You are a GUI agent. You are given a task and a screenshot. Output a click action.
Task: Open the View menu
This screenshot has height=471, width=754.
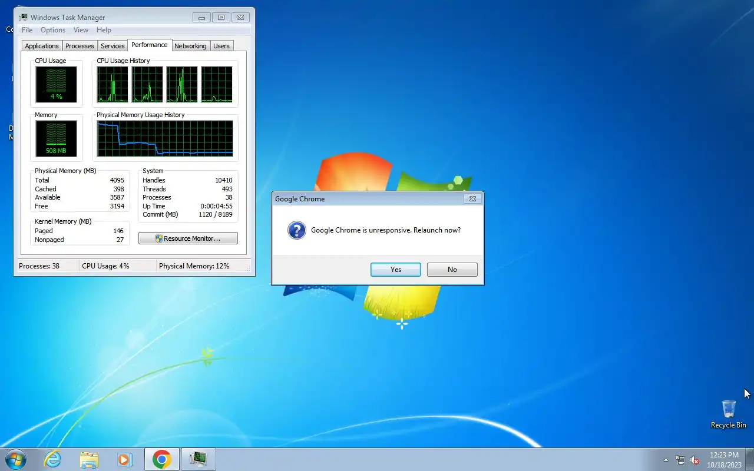tap(81, 30)
